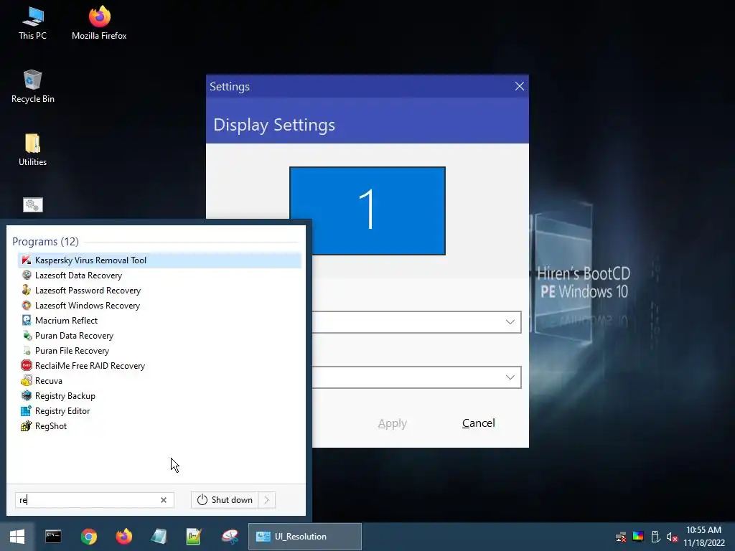Screen dimensions: 735x551
Task: Click Apply in Display Settings
Action: [x=393, y=423]
